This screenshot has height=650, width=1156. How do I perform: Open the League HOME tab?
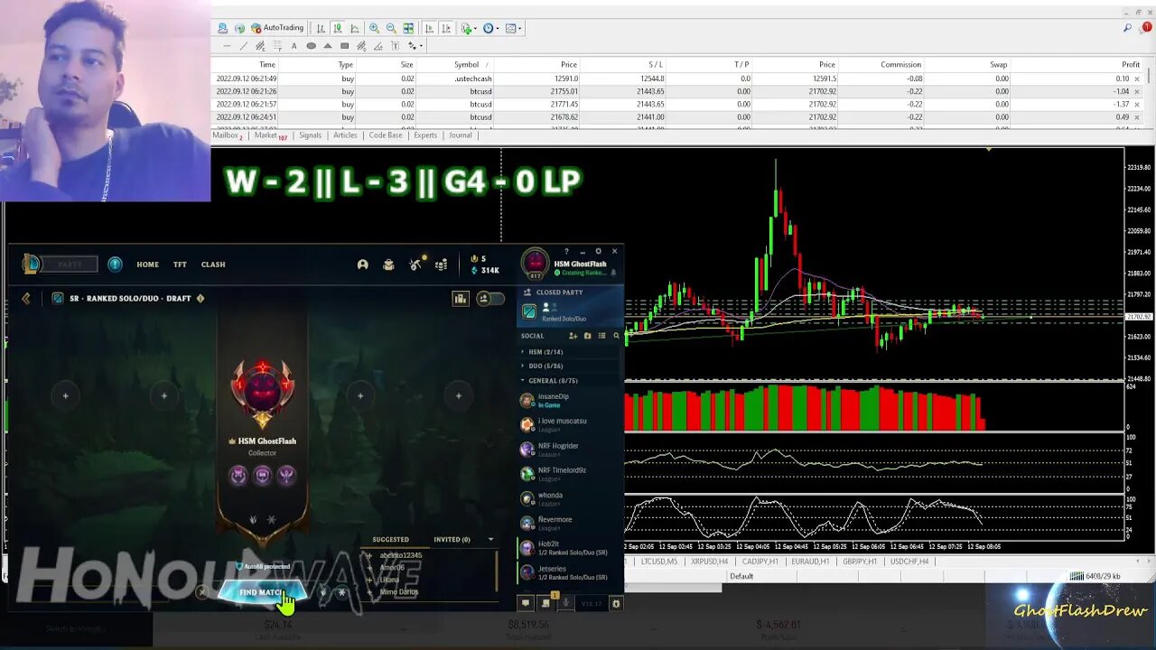[147, 265]
